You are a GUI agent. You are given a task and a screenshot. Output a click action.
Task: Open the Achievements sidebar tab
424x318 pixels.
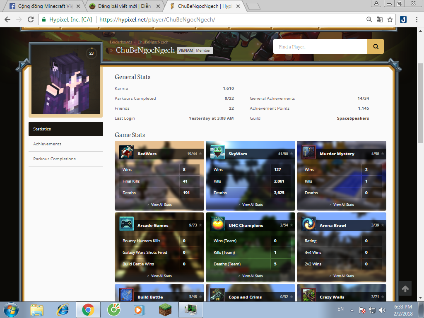tap(66, 144)
